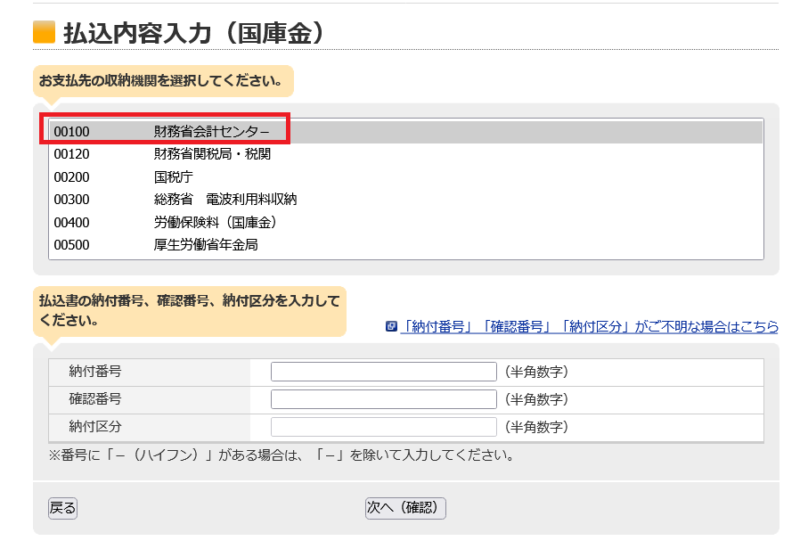Click the hyphen (ハイフン) note below the form
Screen dimensions: 808x549
click(282, 455)
